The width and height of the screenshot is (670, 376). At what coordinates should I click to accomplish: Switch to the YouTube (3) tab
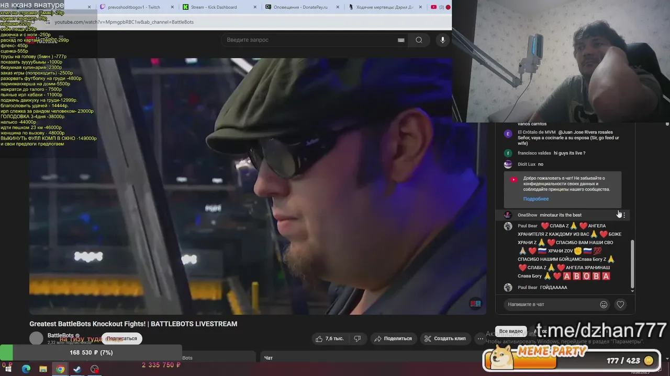click(440, 7)
